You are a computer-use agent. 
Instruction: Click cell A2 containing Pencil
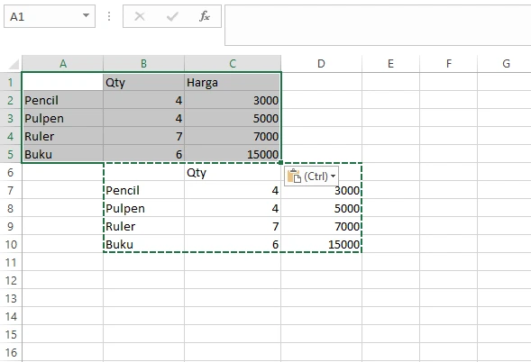click(62, 100)
